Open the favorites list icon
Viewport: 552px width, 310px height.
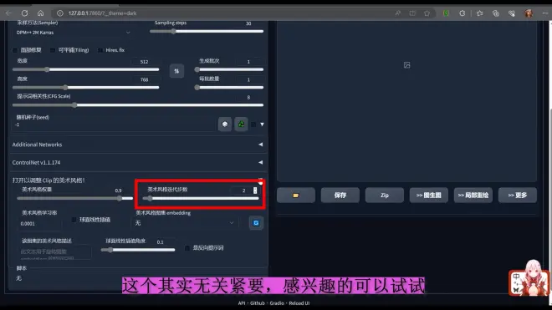tap(479, 13)
